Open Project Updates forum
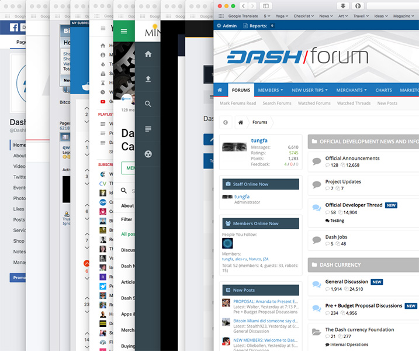419x351 pixels. 343,182
